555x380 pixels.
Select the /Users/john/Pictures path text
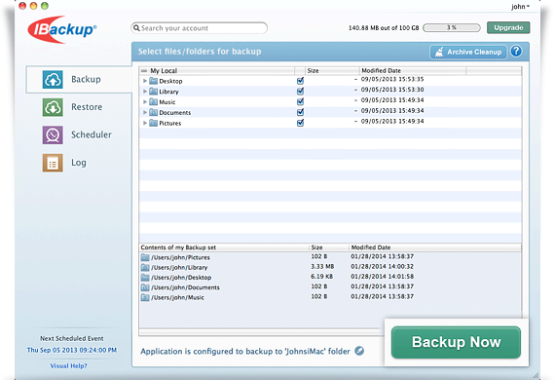click(180, 257)
